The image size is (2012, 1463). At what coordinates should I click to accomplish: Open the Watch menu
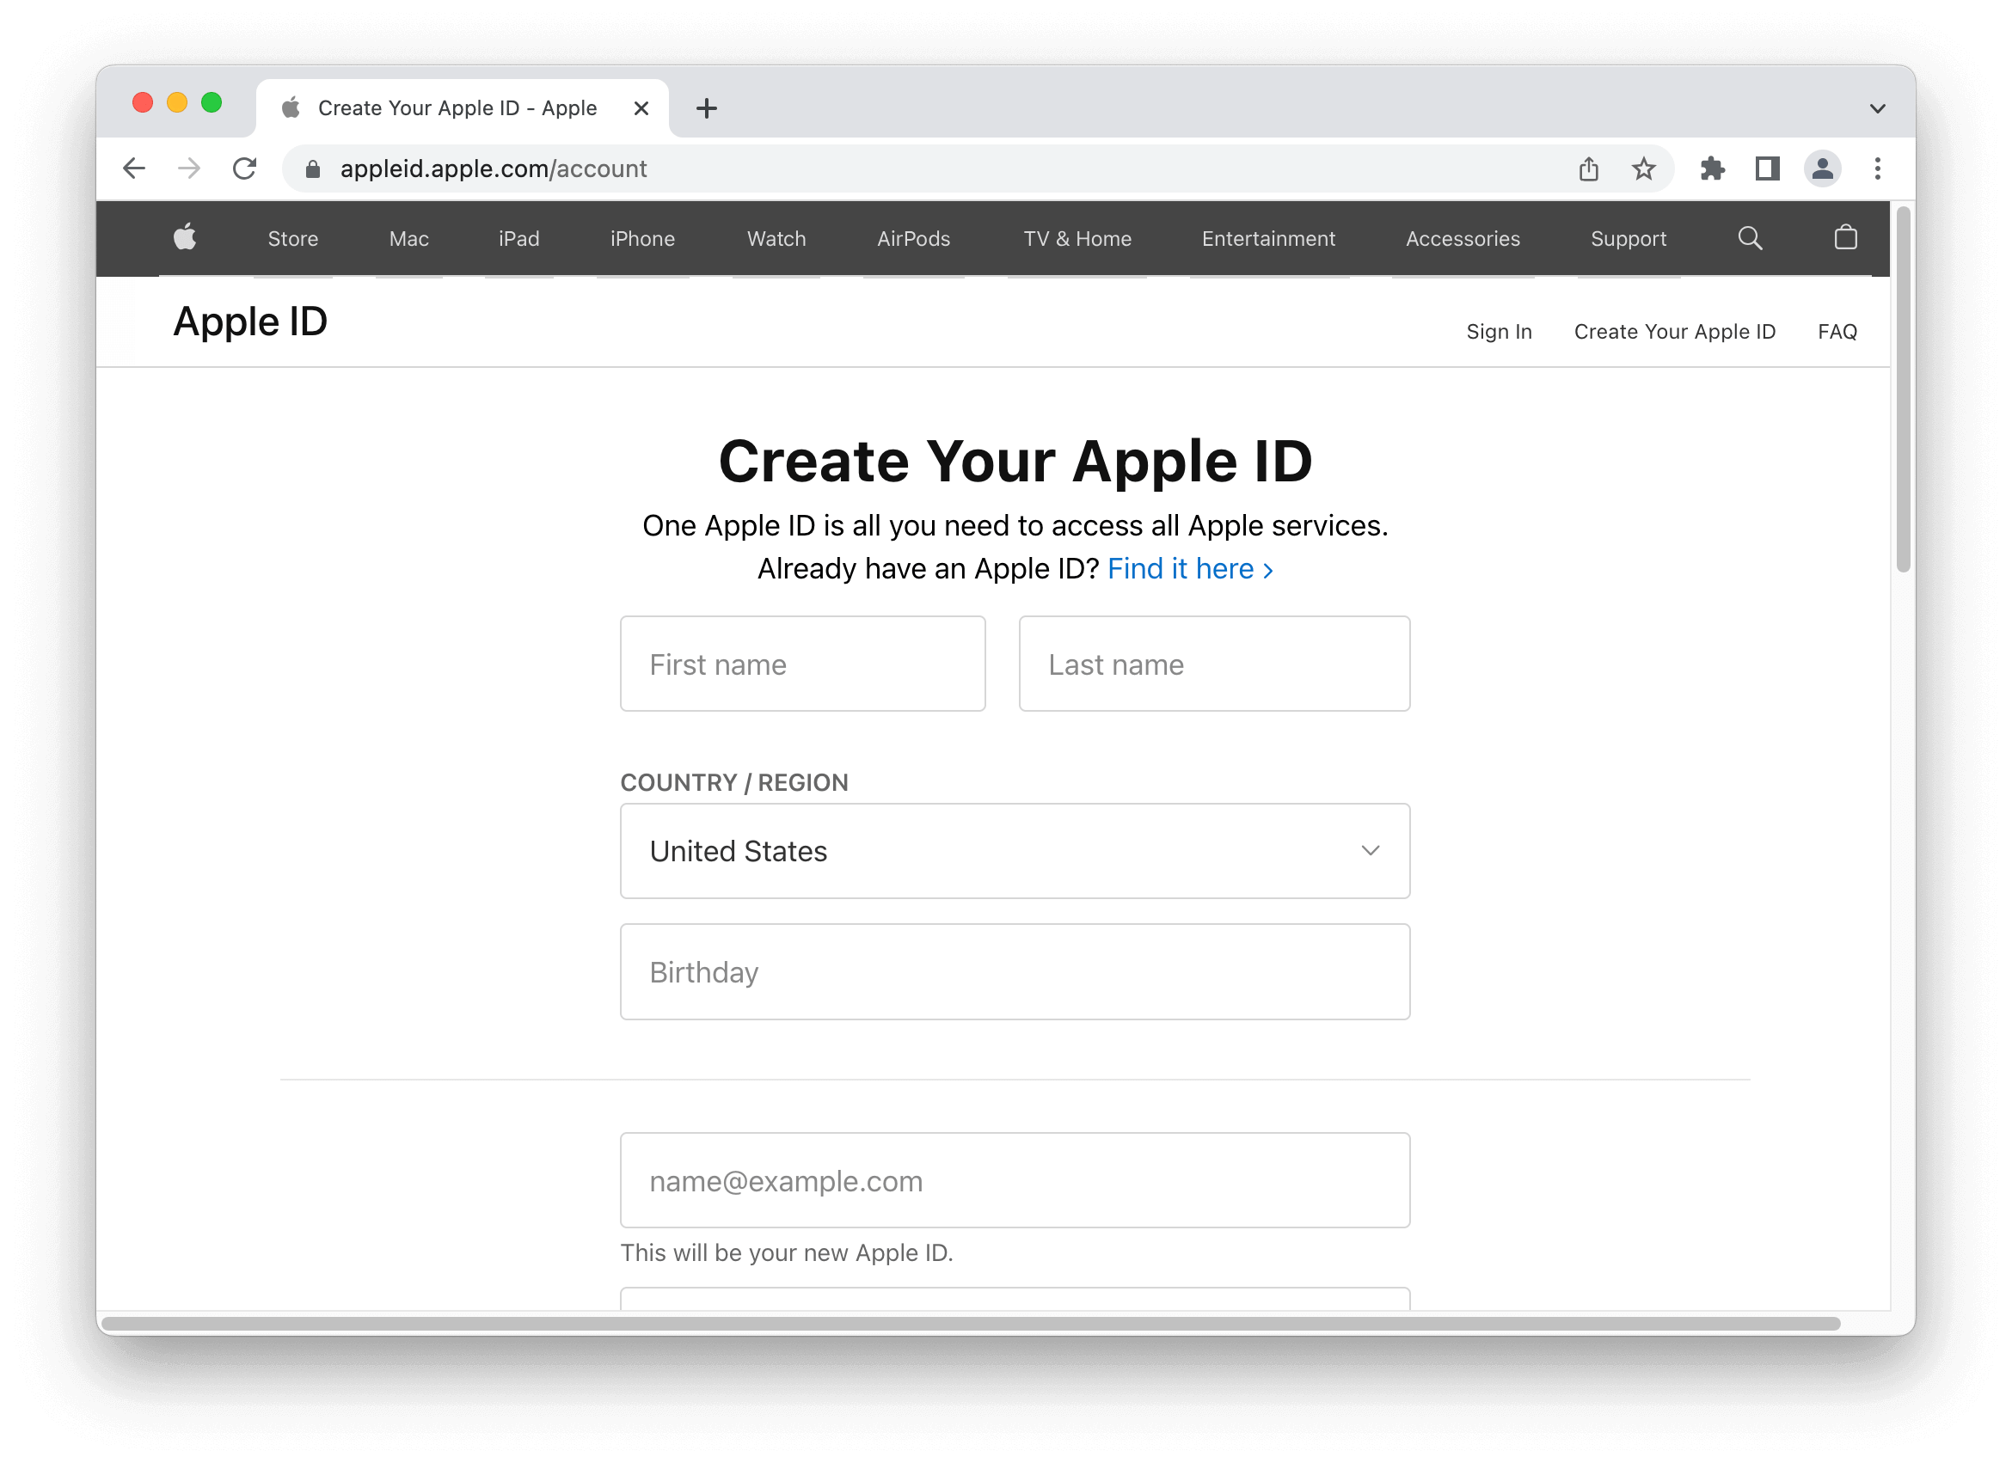[776, 238]
